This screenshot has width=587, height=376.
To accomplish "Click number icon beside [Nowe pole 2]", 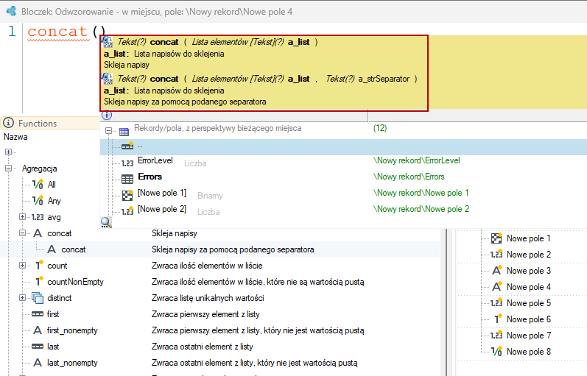I will (x=127, y=211).
